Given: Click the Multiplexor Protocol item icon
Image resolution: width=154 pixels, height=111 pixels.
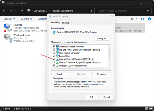Looking at the screenshot, I should point(57,63).
